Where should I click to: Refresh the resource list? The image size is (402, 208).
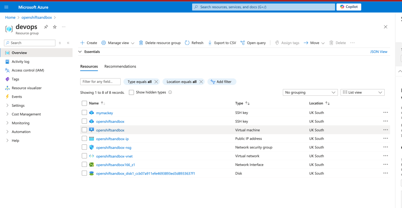pyautogui.click(x=194, y=43)
